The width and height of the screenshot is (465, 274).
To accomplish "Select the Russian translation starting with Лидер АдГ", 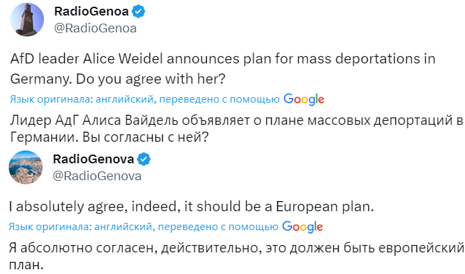I will pyautogui.click(x=237, y=128).
